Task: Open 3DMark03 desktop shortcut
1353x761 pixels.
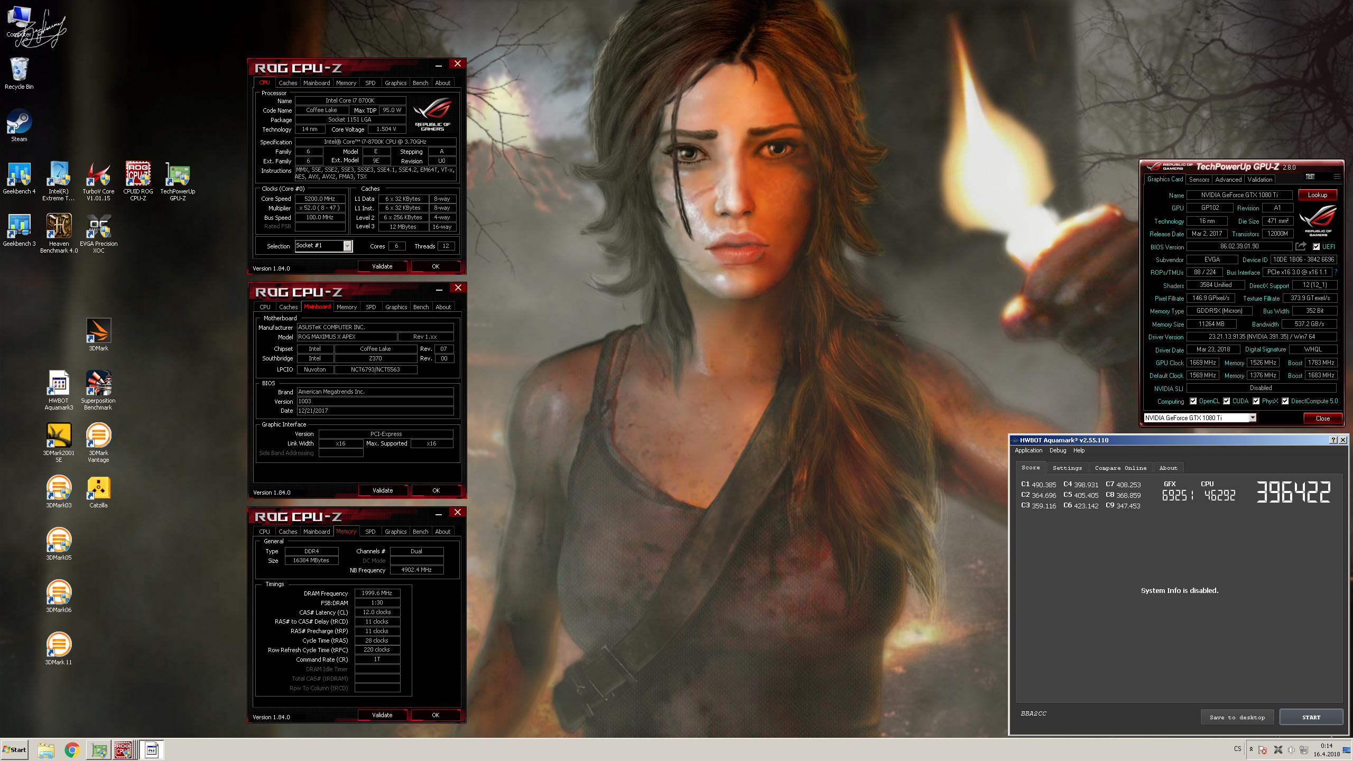Action: (x=59, y=492)
